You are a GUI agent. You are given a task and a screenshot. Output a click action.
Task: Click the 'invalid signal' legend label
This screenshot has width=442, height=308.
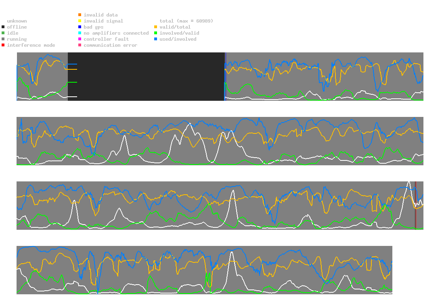pos(103,21)
